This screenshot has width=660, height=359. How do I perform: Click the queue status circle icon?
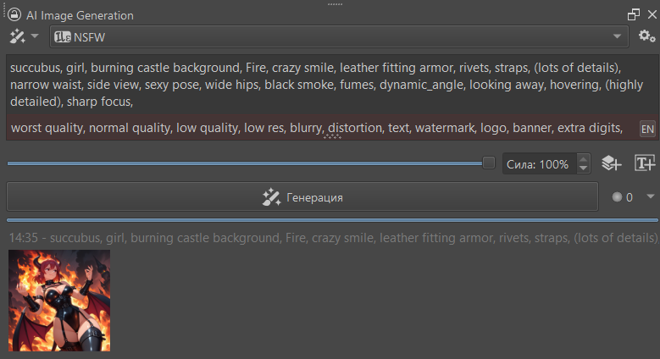pyautogui.click(x=617, y=197)
